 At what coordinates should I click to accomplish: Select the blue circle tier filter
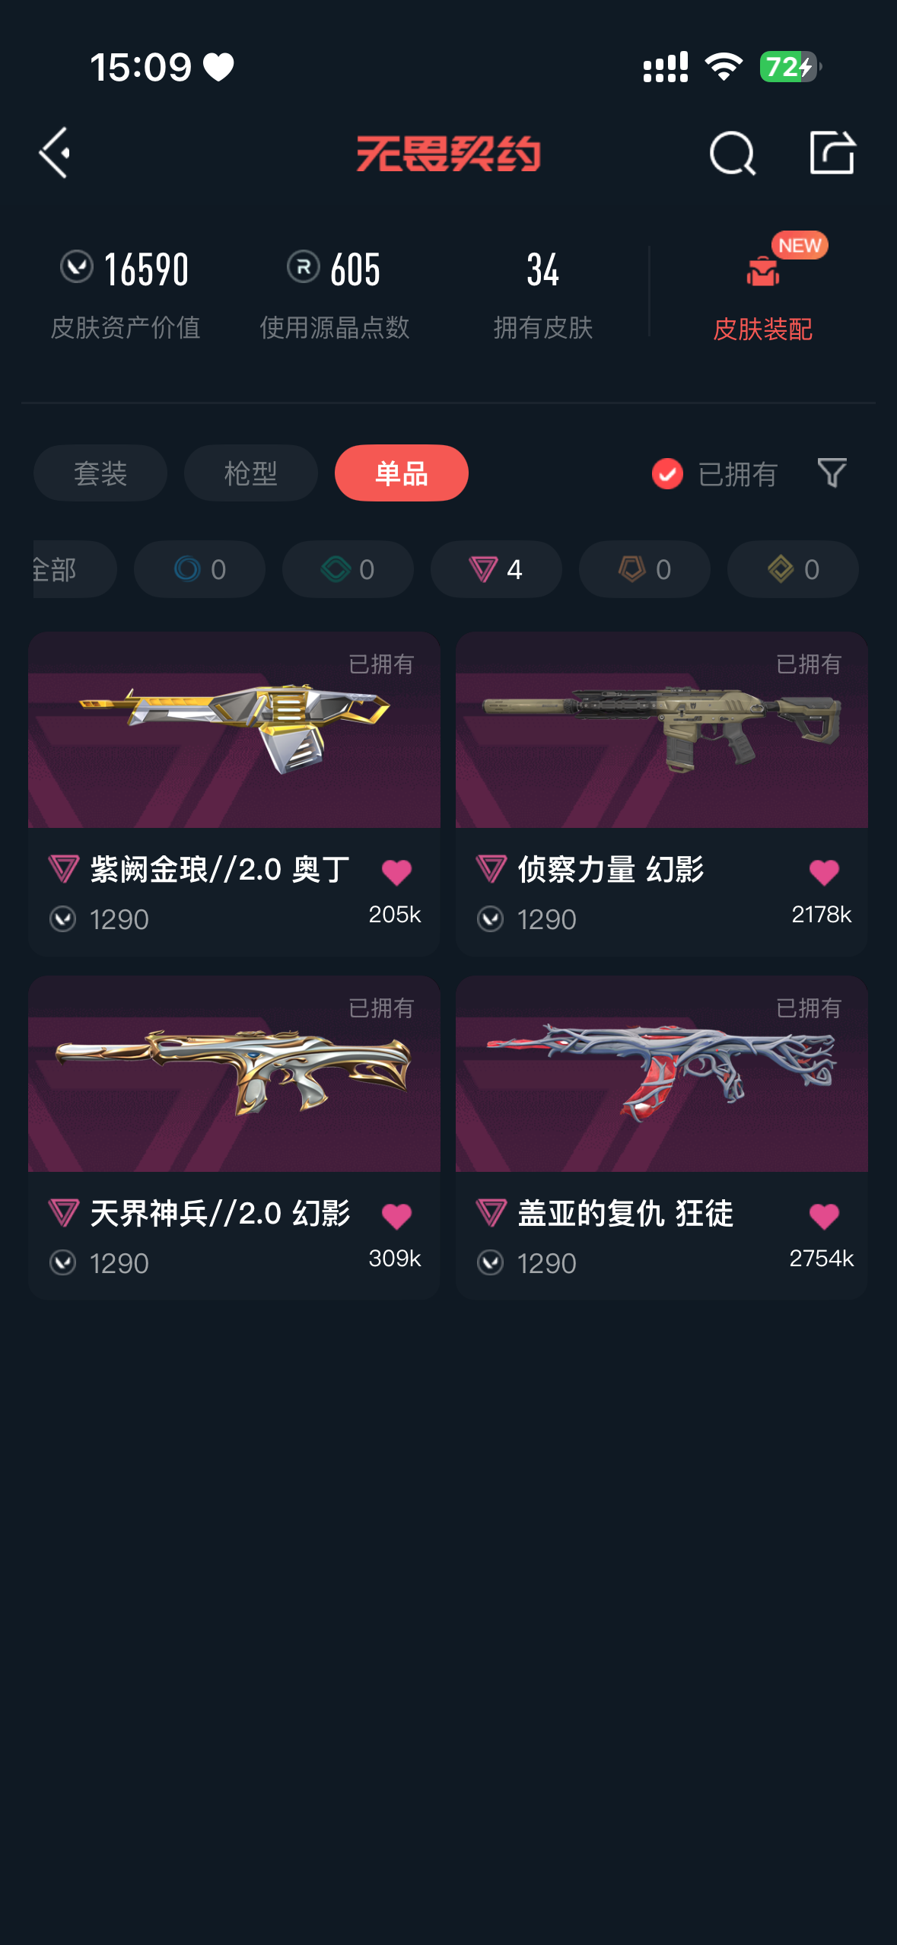(199, 569)
